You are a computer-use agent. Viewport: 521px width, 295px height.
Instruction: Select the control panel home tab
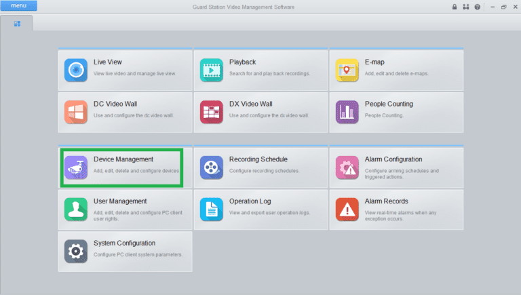[17, 24]
